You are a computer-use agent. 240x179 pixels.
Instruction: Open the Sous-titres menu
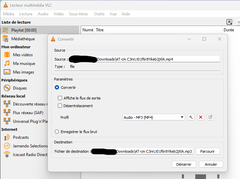[78, 14]
